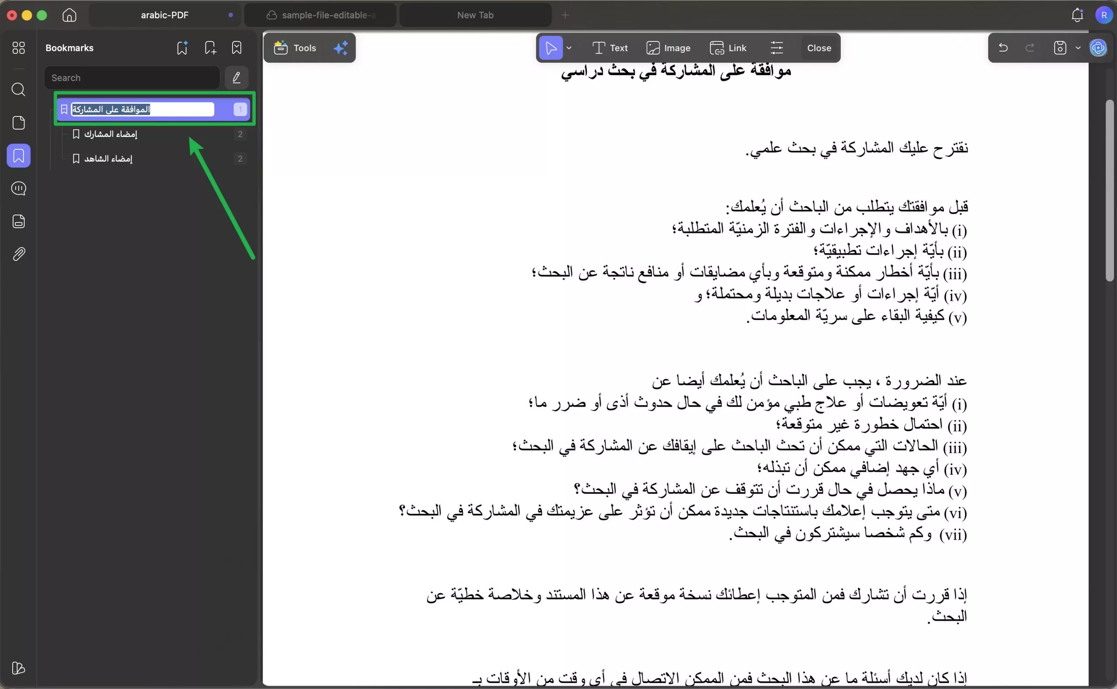Switch to the New Tab
Screen dimensions: 1117x689
475,14
